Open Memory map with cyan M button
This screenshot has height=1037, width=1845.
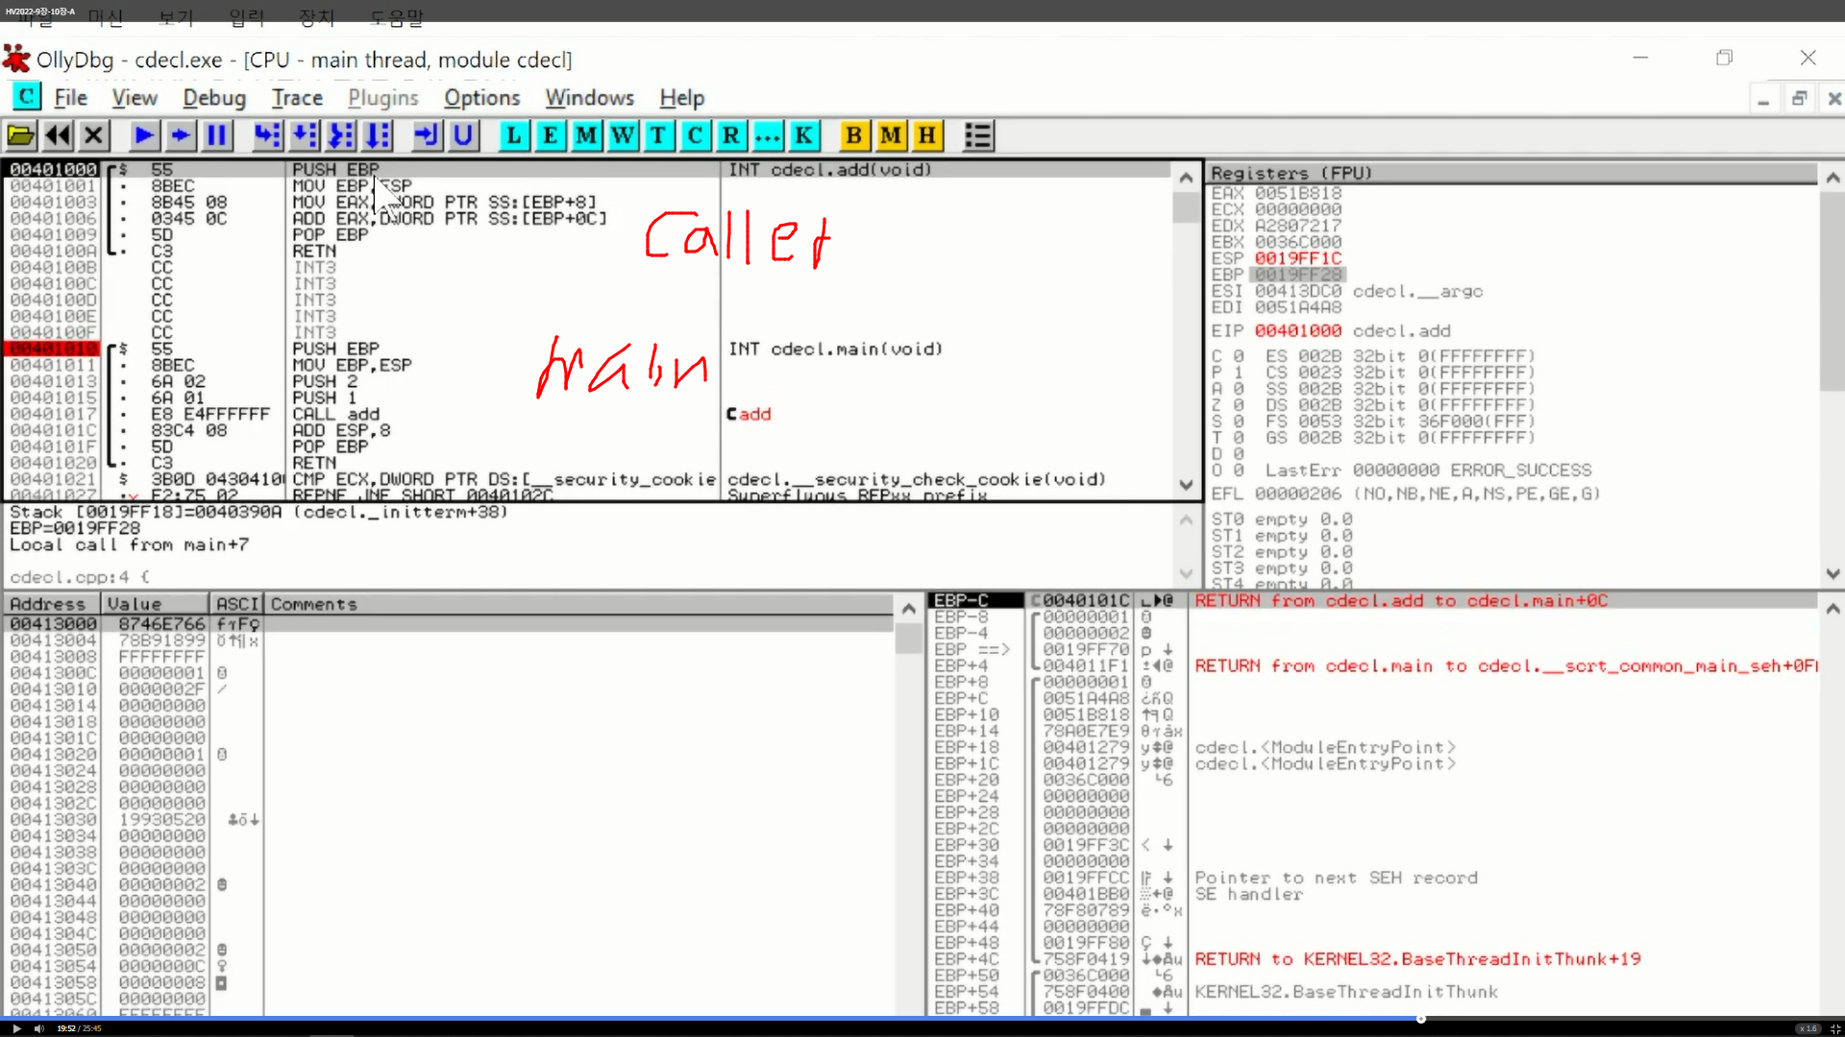(586, 135)
